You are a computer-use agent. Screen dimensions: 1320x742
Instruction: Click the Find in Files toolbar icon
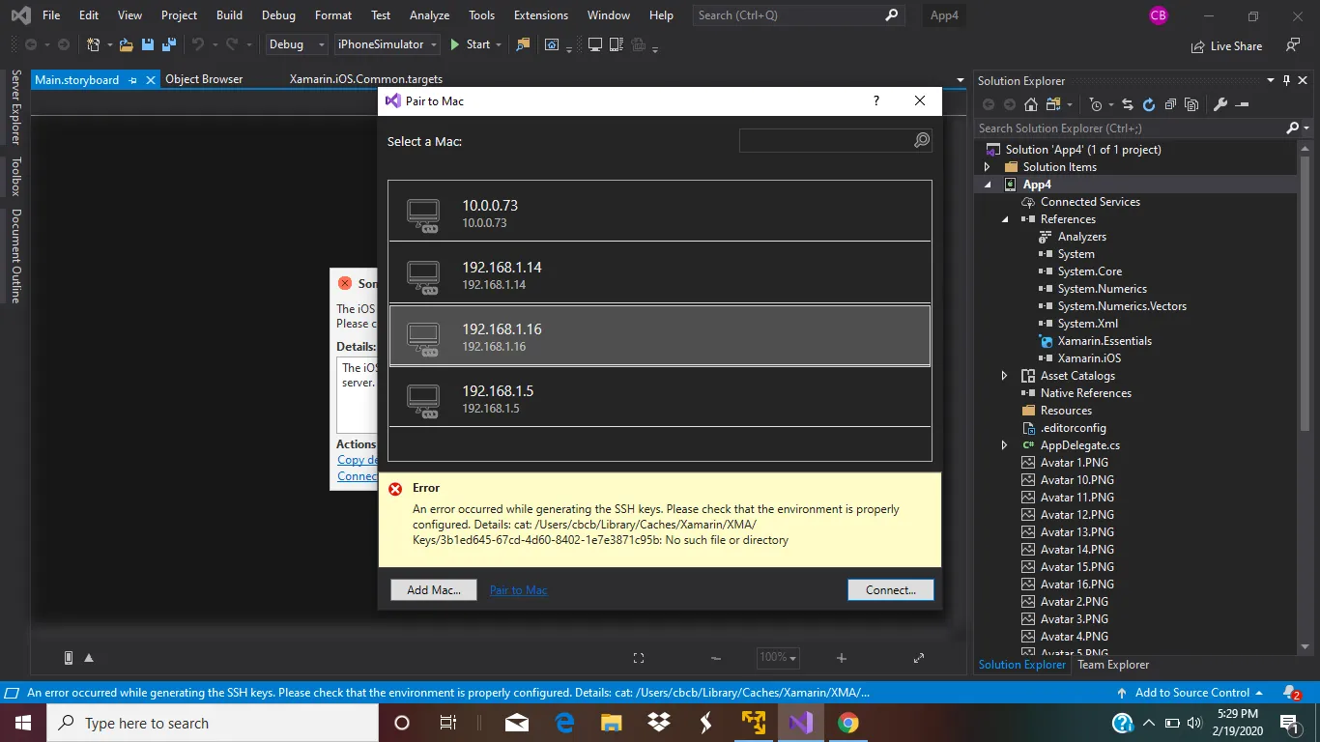pyautogui.click(x=523, y=44)
